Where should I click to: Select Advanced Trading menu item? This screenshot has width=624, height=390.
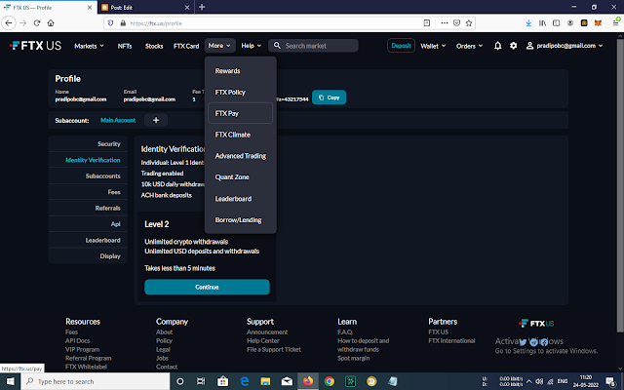[x=241, y=156]
